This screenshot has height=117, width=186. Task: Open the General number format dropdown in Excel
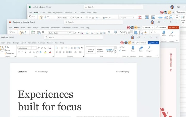pos(133,18)
